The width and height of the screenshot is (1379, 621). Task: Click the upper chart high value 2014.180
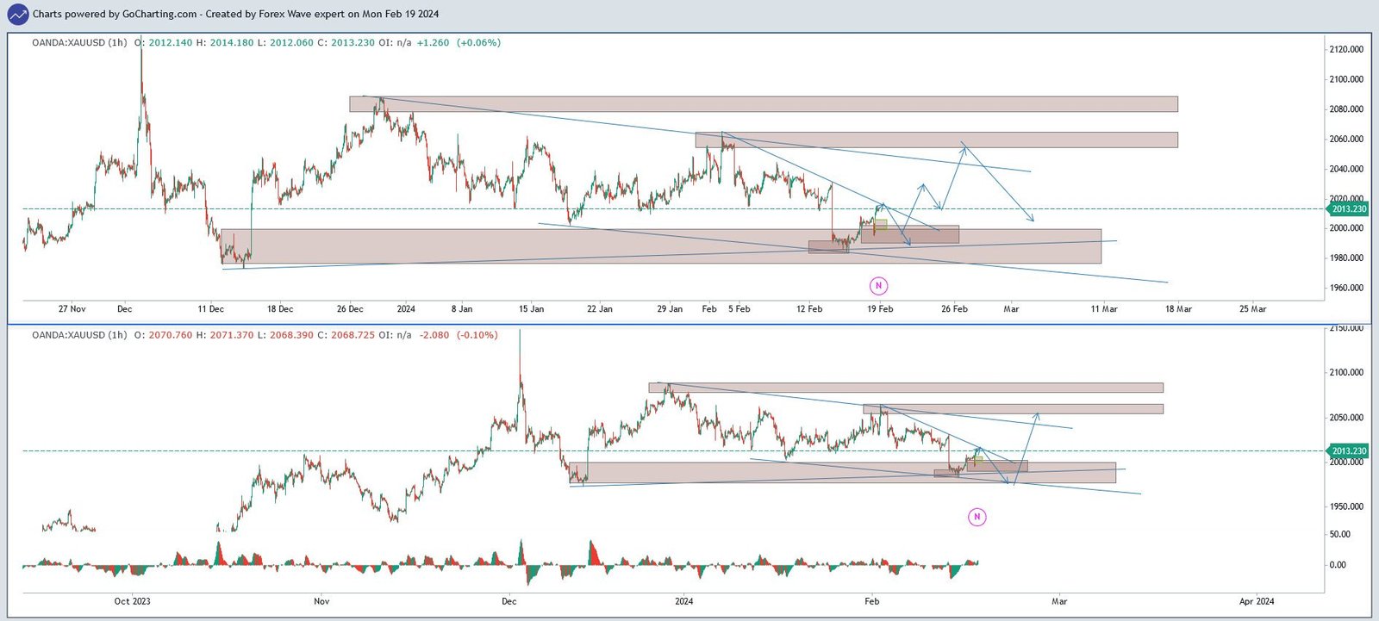[x=232, y=42]
